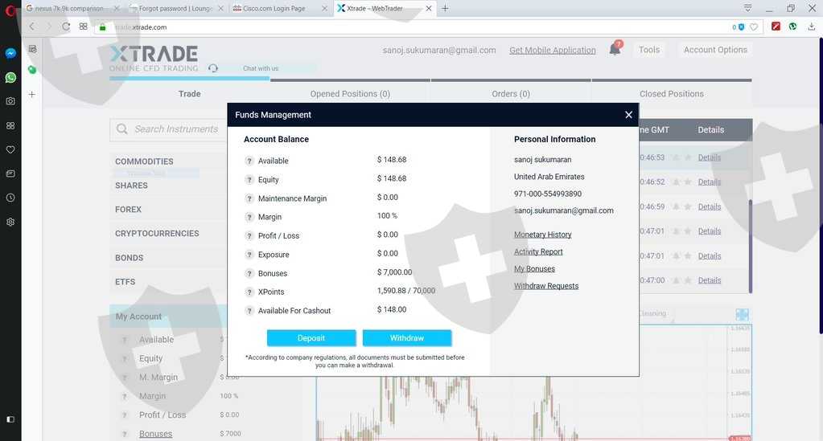Open the My Bonuses link
Viewport: 823px width, 441px height.
(534, 269)
